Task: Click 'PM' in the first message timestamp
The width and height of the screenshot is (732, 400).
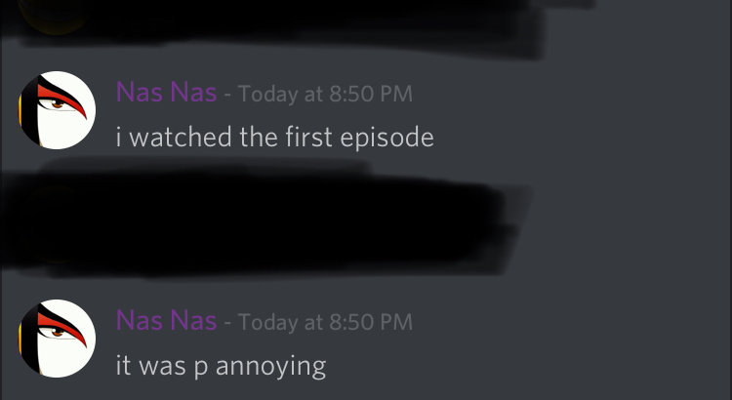Action: [396, 94]
